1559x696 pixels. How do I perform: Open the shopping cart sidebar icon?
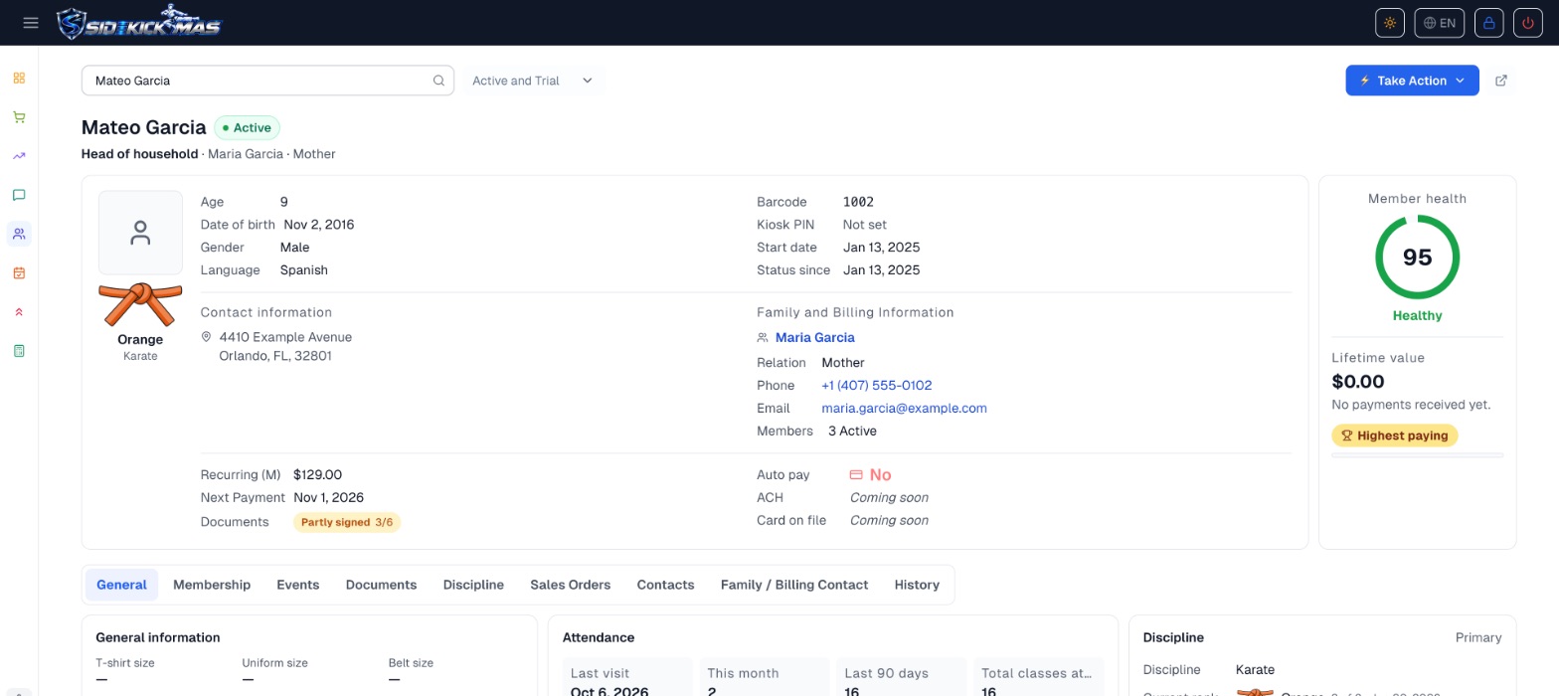(x=19, y=117)
